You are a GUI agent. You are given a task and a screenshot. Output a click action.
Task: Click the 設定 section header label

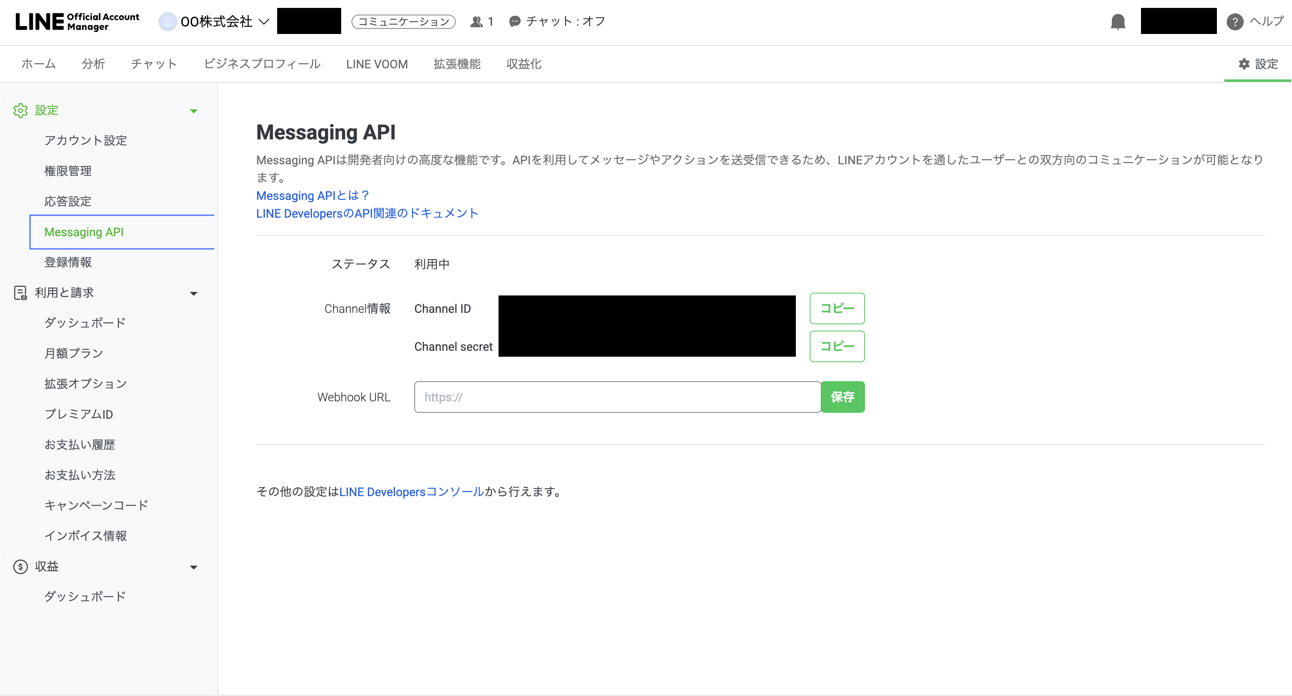pos(47,110)
